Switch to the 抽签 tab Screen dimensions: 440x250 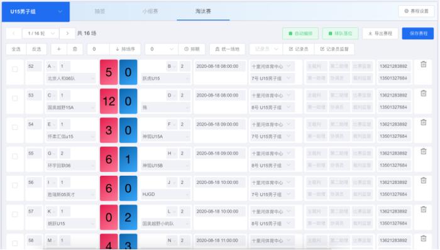[99, 11]
